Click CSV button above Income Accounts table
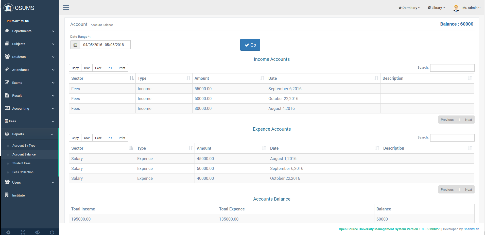Screen dimensions: 485x235 coord(87,68)
